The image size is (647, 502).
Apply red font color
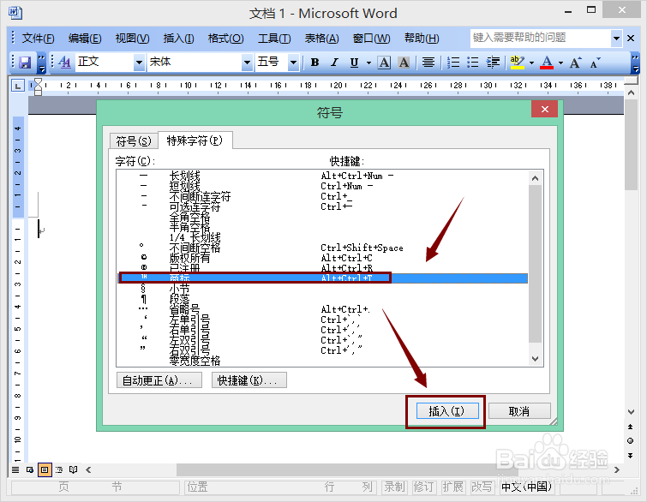pyautogui.click(x=547, y=63)
